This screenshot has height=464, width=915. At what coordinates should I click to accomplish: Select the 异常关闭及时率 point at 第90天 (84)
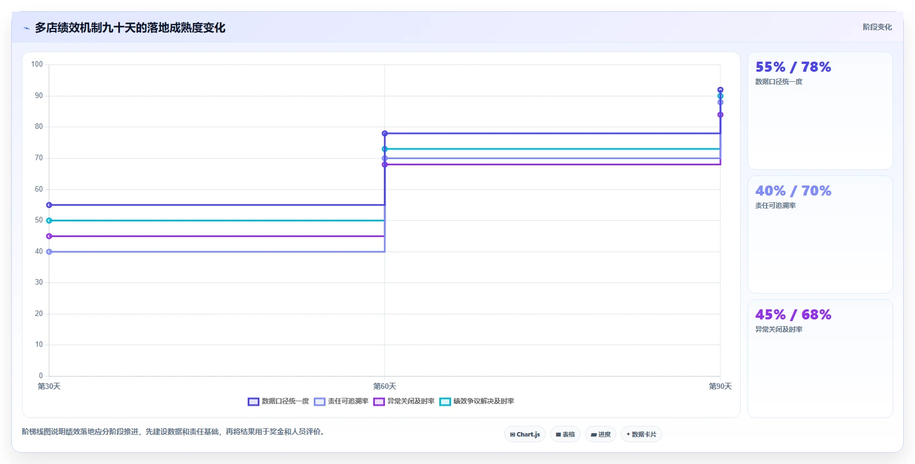pos(721,115)
